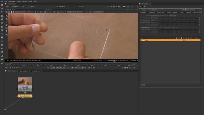Open the Views nodes eye icon

2,48
